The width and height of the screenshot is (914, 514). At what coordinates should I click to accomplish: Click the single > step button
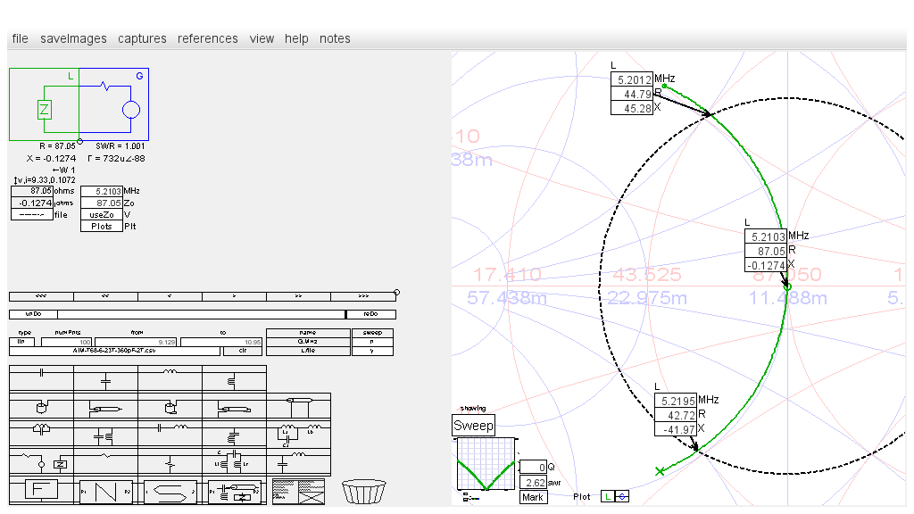pos(234,296)
